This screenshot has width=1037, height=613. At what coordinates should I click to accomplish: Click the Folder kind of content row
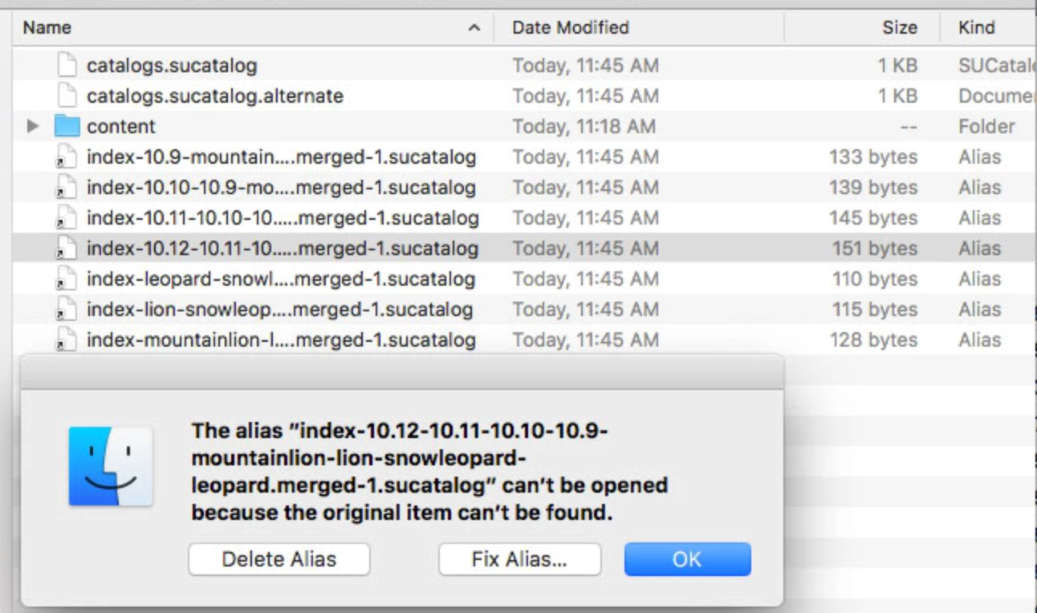(986, 126)
